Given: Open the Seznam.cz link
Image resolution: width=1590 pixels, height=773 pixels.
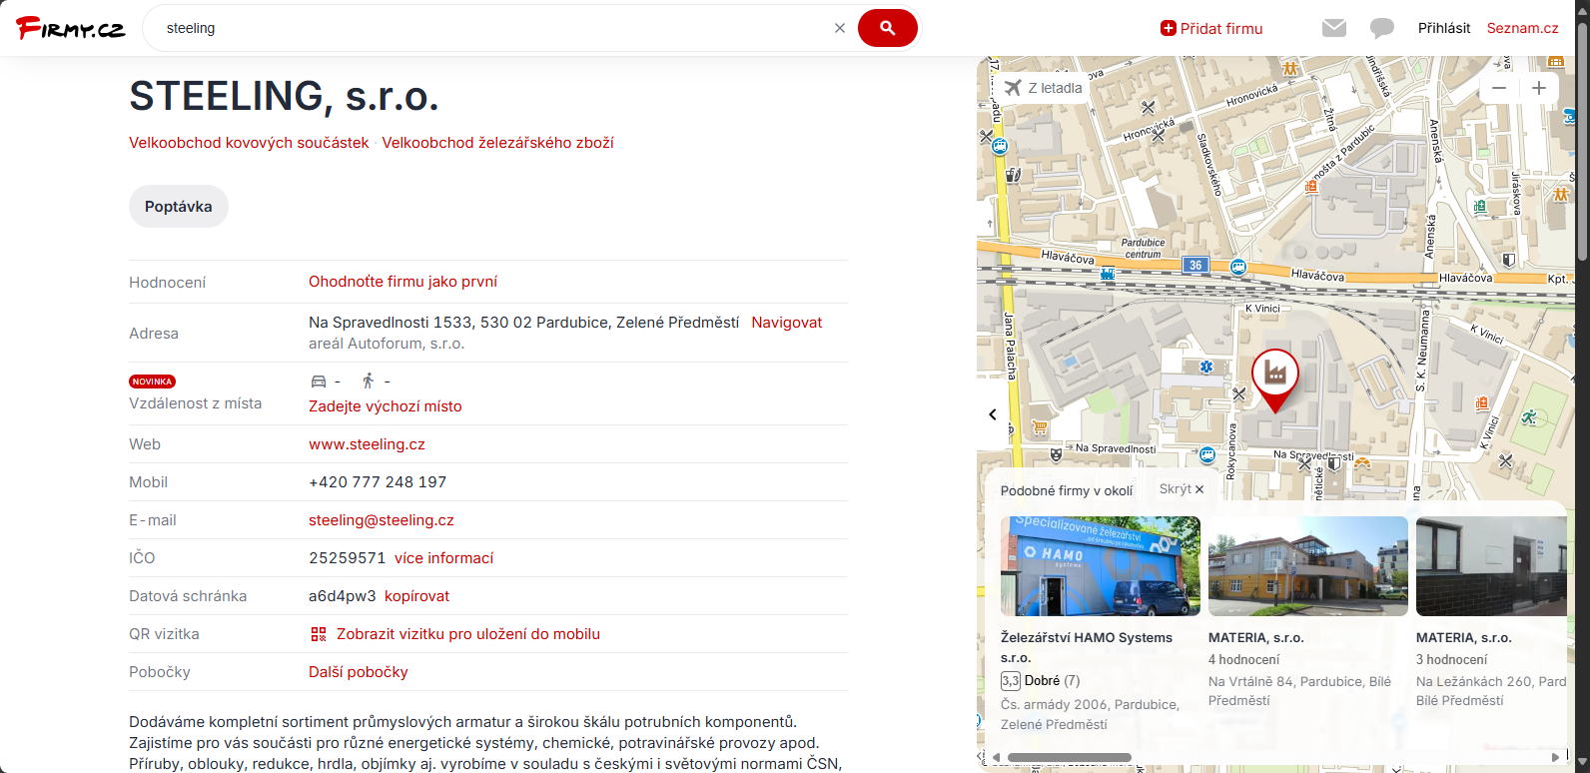Looking at the screenshot, I should 1523,28.
